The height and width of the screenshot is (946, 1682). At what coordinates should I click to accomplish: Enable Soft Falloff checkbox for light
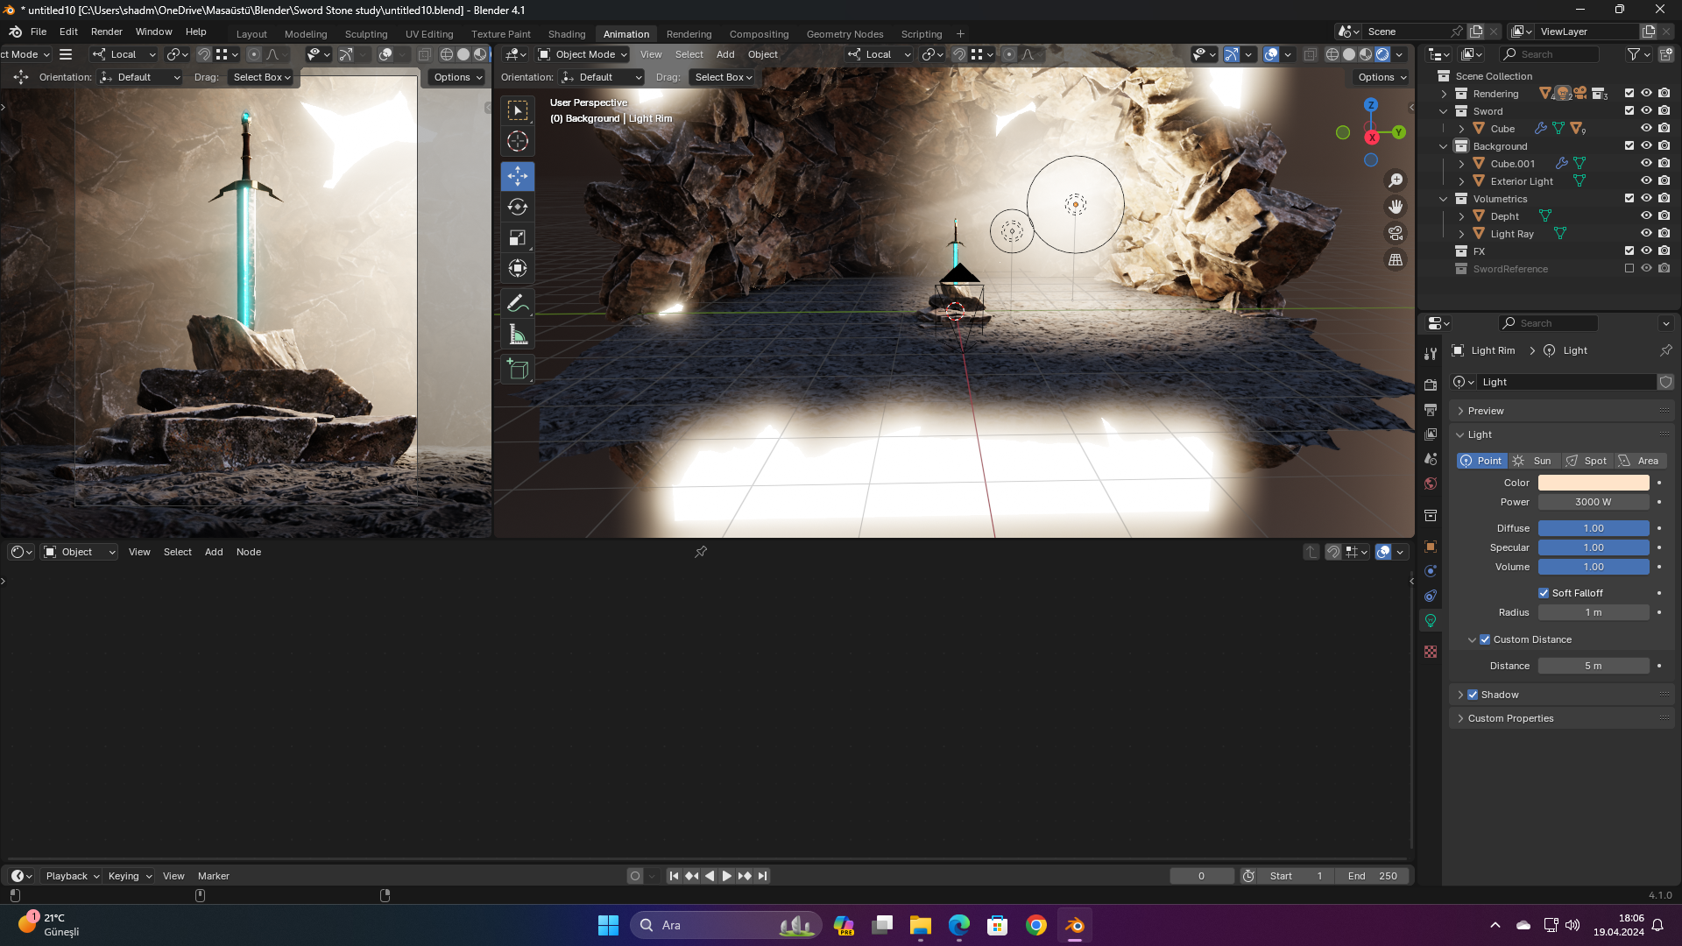(1544, 592)
